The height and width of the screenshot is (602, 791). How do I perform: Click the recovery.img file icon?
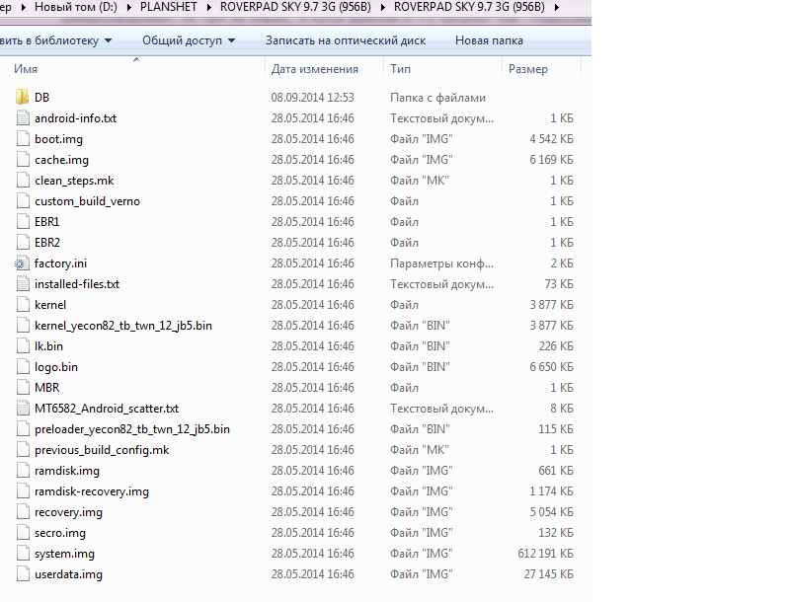click(24, 512)
